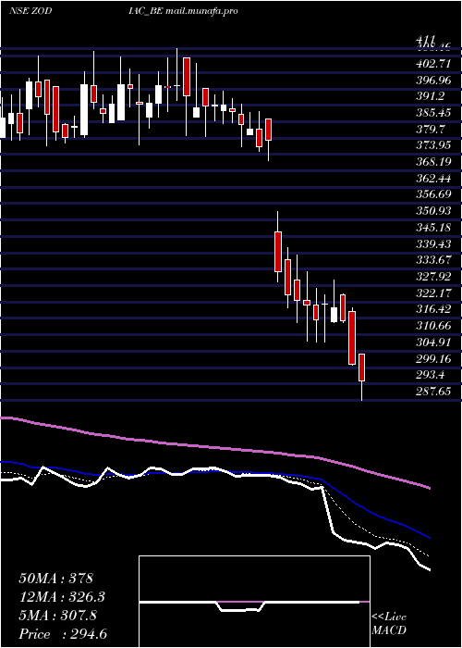Click the 287.65 price axis label
462x648 pixels.
(x=433, y=391)
